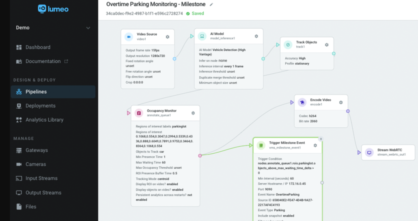Viewport: 418px width, 221px height.
Task: Open settings gear on AI Model node
Action: coord(256,36)
